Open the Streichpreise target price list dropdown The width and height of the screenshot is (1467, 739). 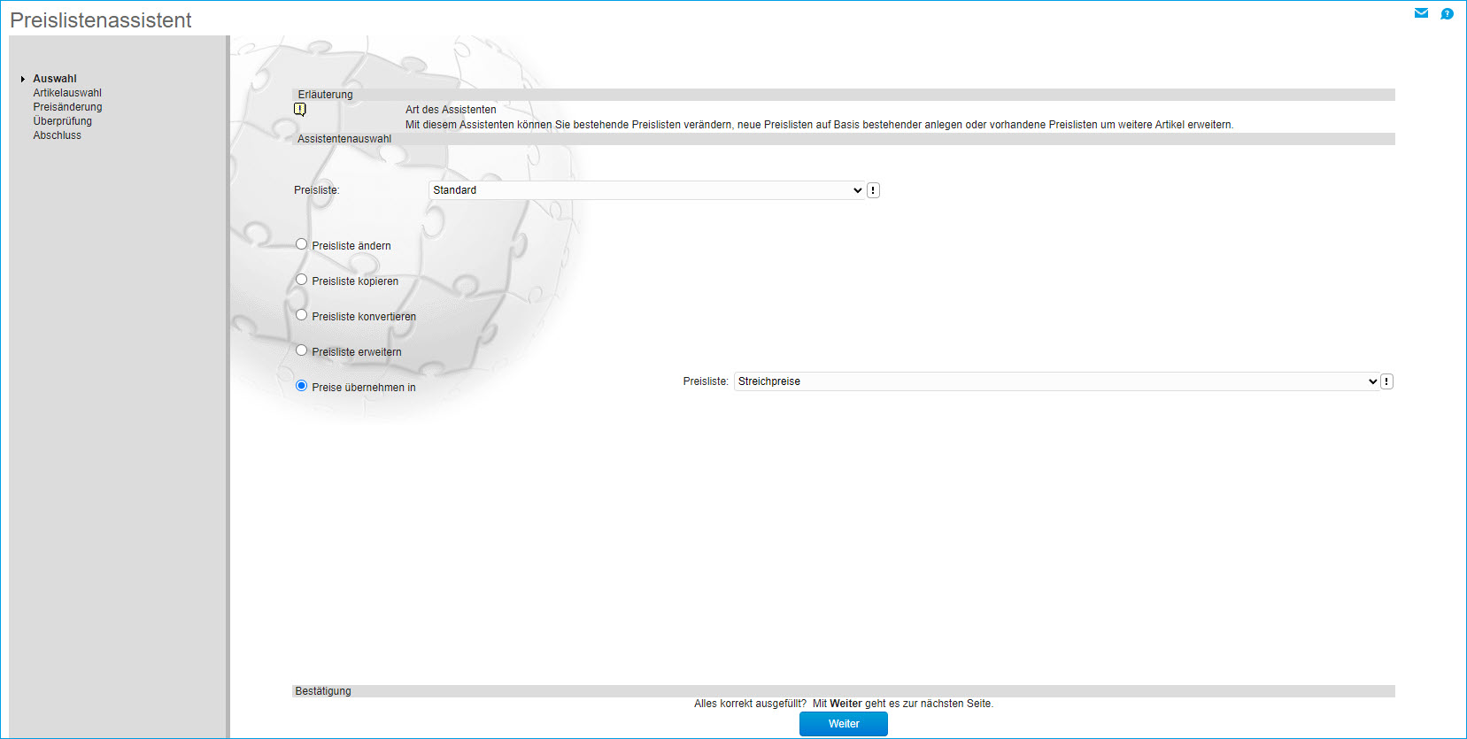(x=1056, y=381)
